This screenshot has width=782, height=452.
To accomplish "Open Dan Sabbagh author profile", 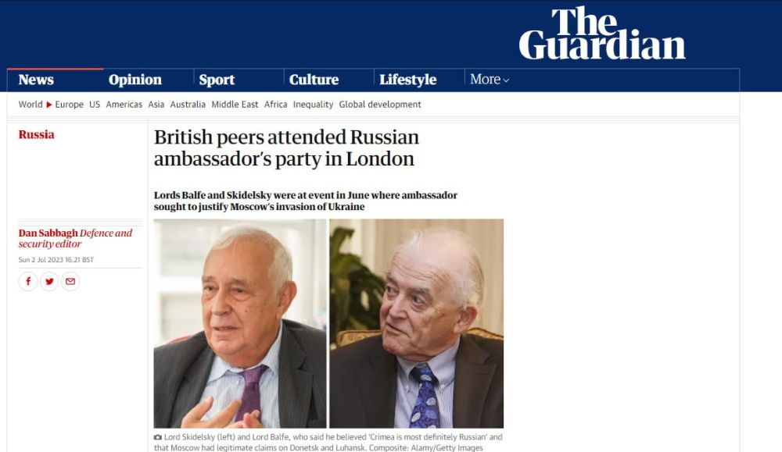I will pyautogui.click(x=48, y=233).
